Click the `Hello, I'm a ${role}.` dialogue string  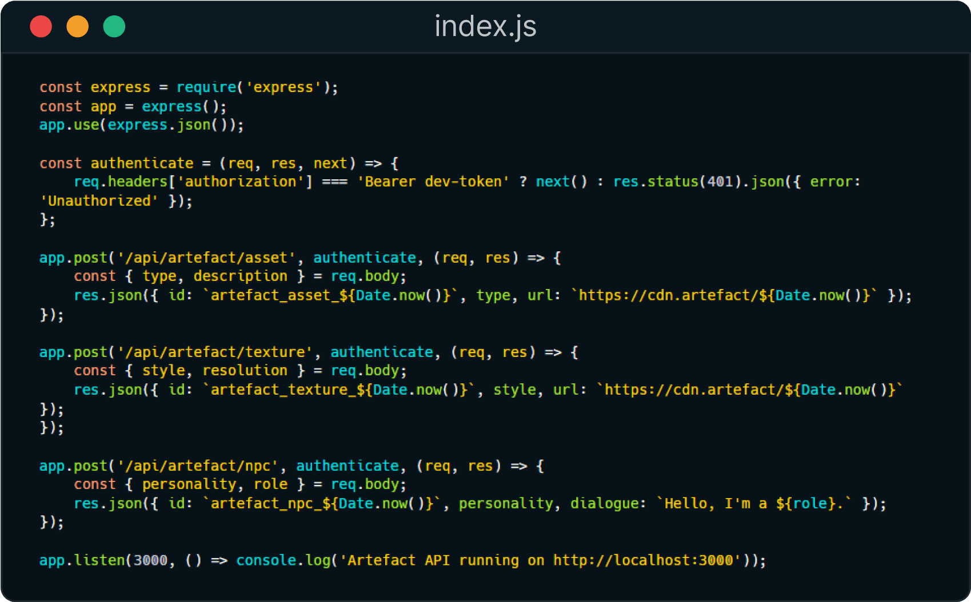click(x=754, y=504)
